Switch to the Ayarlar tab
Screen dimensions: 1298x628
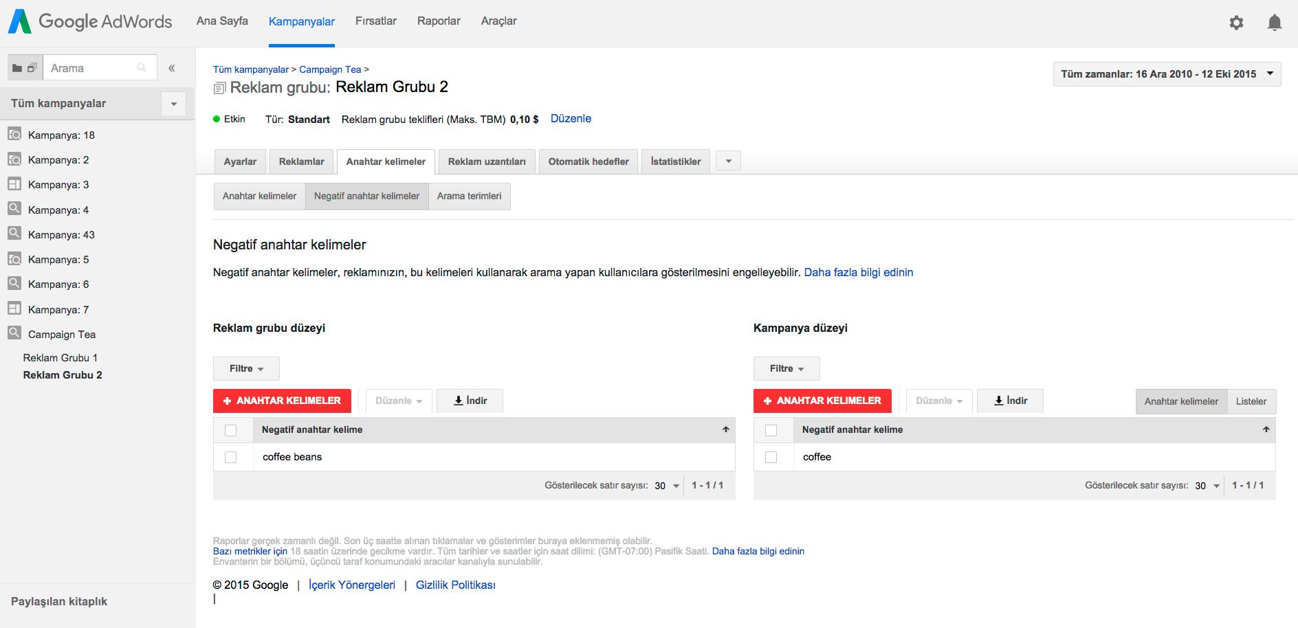click(x=240, y=161)
